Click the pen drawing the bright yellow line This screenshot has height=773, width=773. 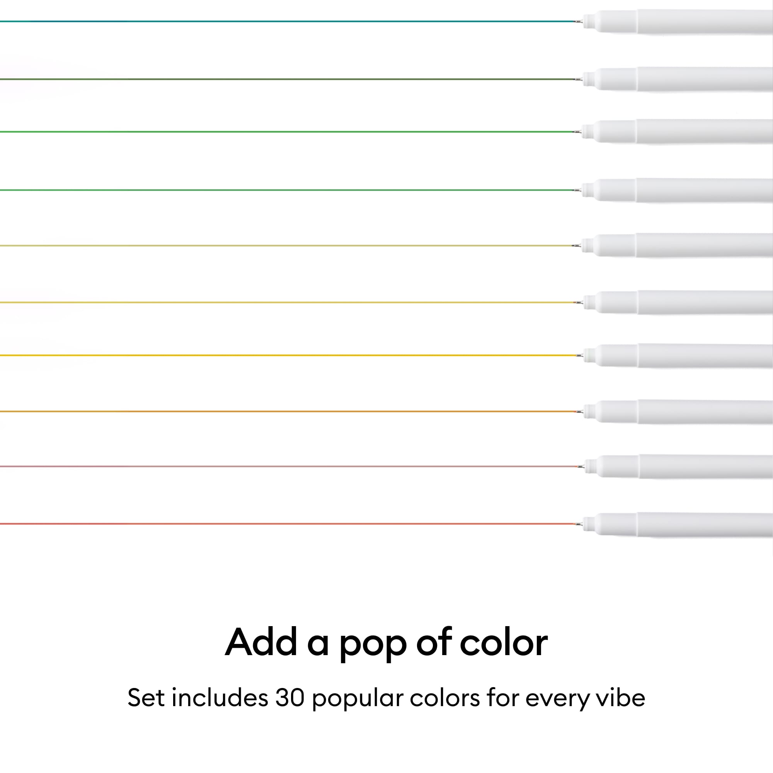(680, 356)
